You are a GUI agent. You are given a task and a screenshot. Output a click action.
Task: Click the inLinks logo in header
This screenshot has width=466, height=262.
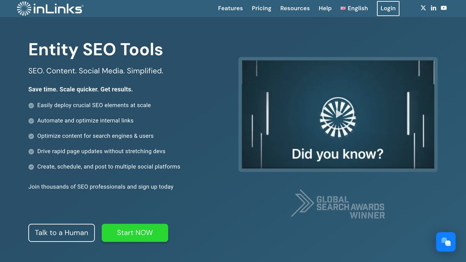(50, 8)
